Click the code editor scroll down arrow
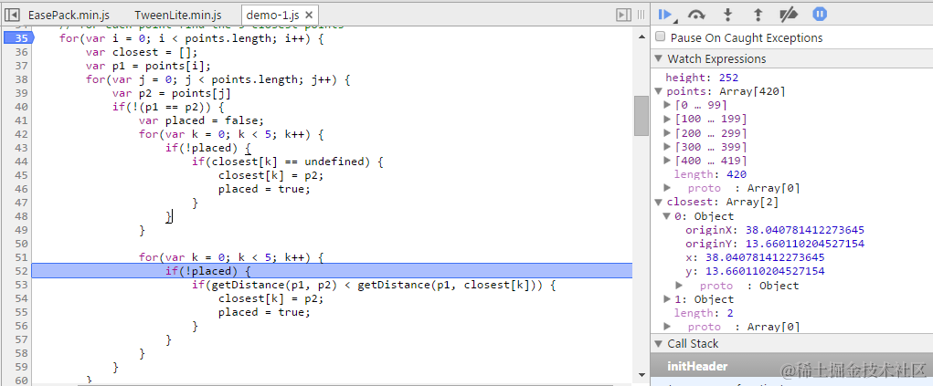 coord(641,374)
